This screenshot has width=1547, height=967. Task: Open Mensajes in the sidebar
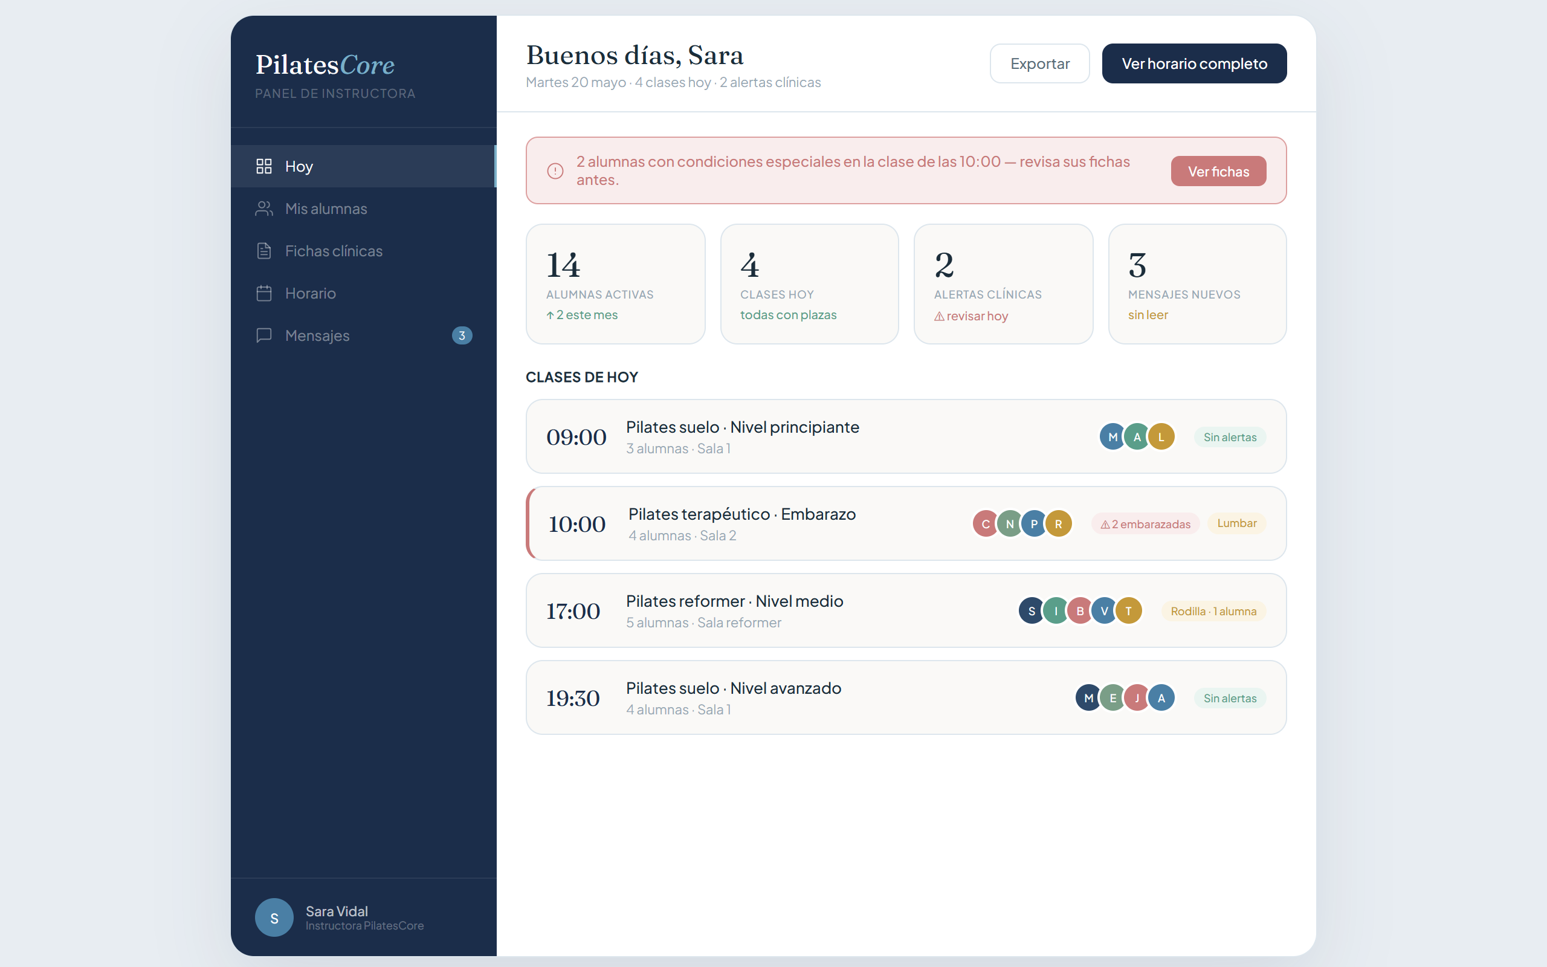click(x=363, y=335)
